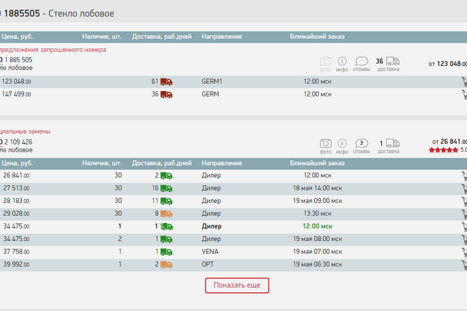Click green truck in the 27 513.00 row
Viewport: 467px width, 311px height.
(167, 189)
